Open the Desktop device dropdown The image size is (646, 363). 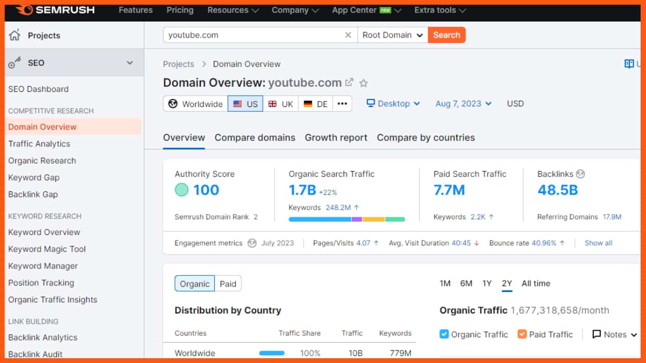pos(394,103)
